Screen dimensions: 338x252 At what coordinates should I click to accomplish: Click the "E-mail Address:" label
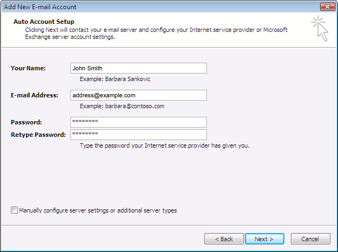tap(34, 95)
